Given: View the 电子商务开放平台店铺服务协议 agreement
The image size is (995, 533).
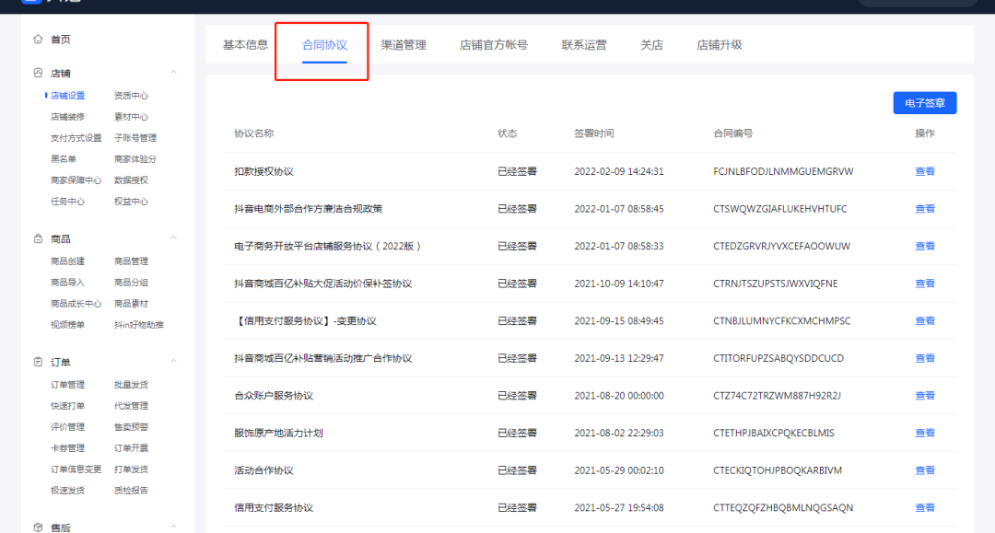Looking at the screenshot, I should (925, 246).
